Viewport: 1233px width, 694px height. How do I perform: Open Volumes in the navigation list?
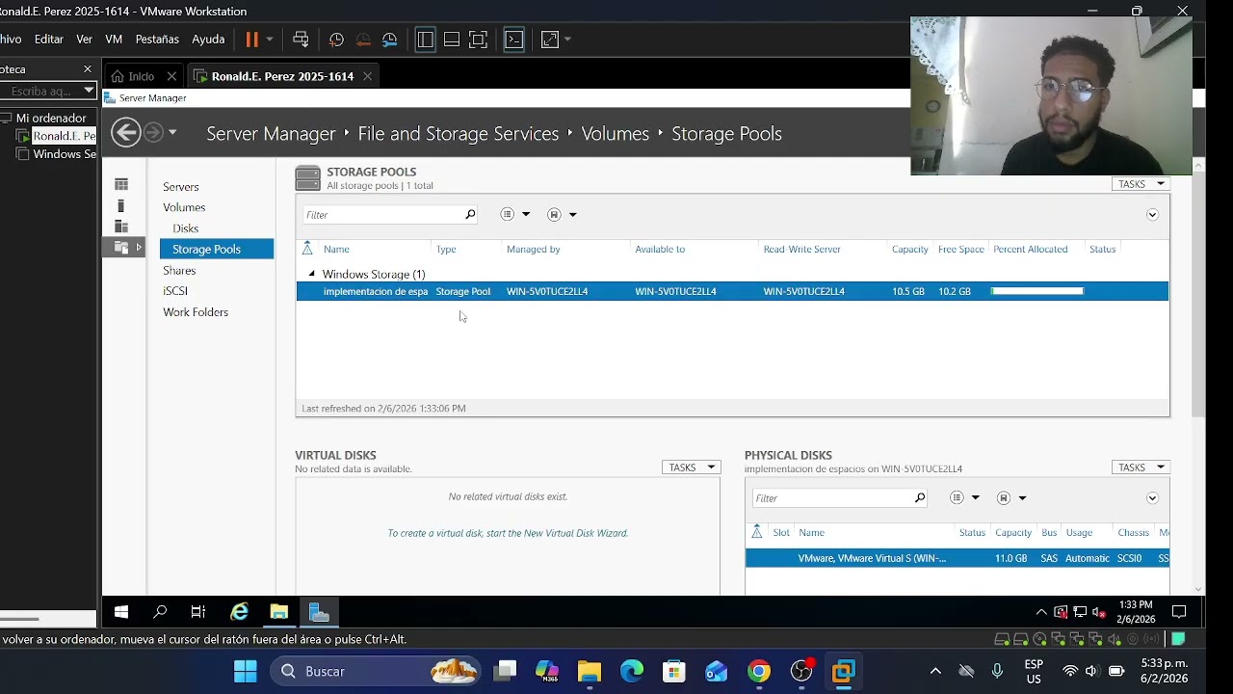coord(184,207)
